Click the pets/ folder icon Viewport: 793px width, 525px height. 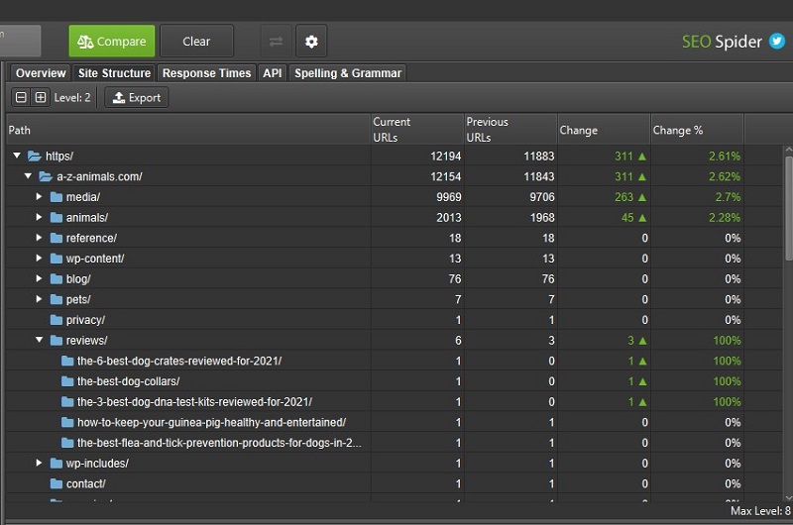(57, 299)
